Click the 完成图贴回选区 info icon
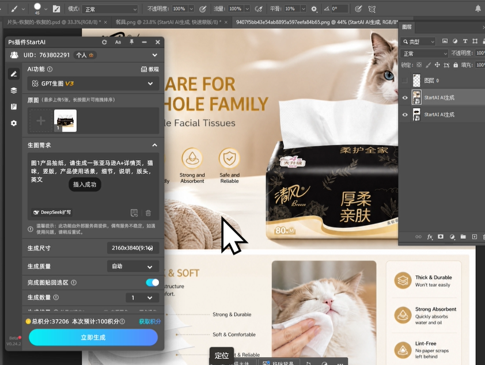Screen dimensions: 485x365 pyautogui.click(x=74, y=283)
